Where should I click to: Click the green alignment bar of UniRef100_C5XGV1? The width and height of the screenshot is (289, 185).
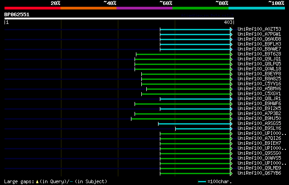point(186,94)
